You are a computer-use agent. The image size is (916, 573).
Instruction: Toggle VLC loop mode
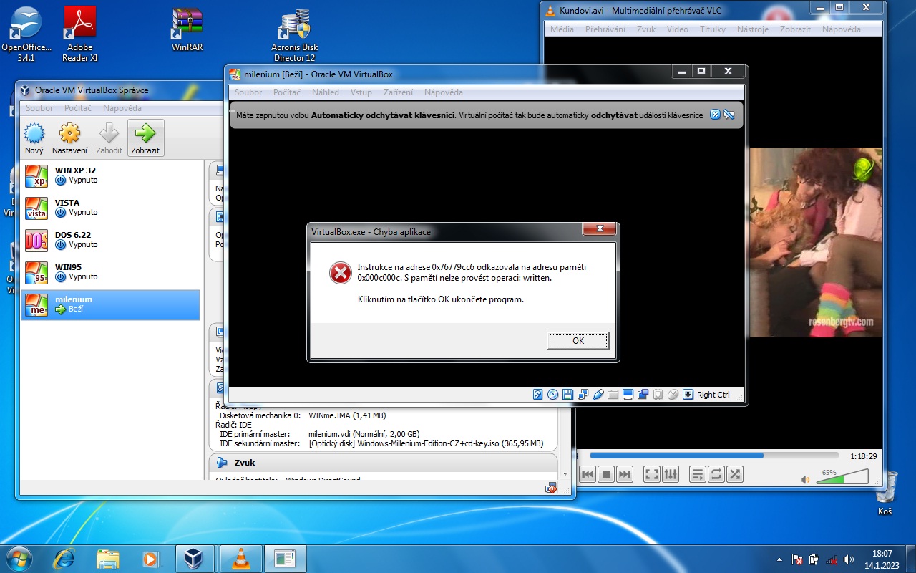[716, 474]
